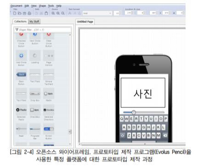Click the iPhone front camera area
The image size is (203, 167).
134,64
